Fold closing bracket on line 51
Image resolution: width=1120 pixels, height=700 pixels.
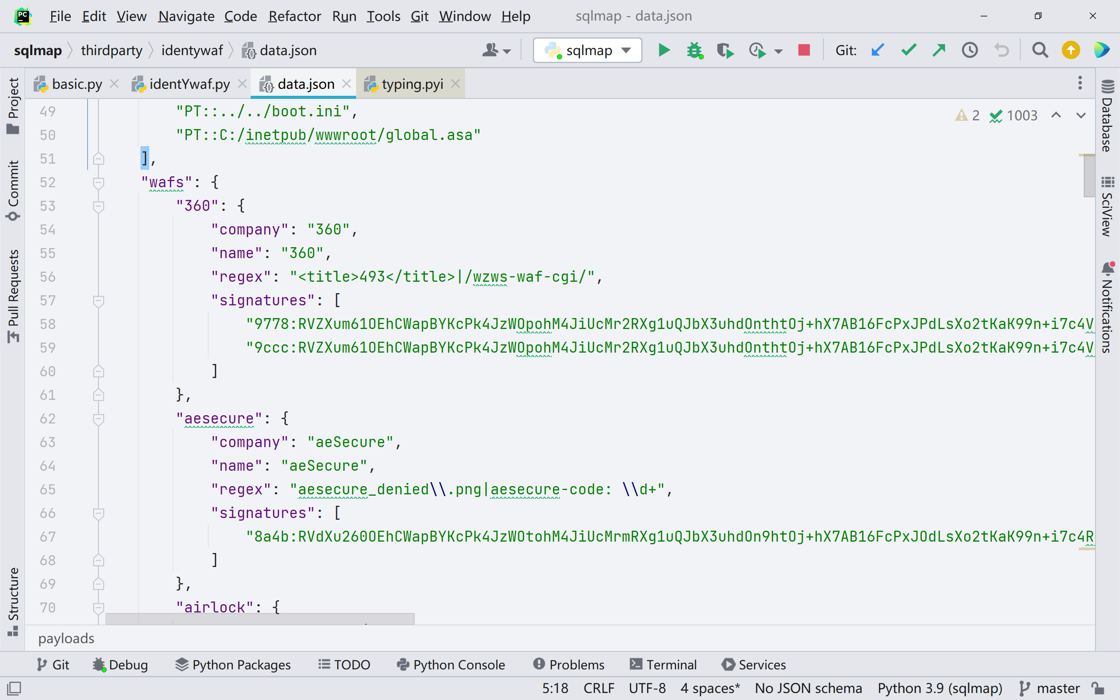click(98, 159)
